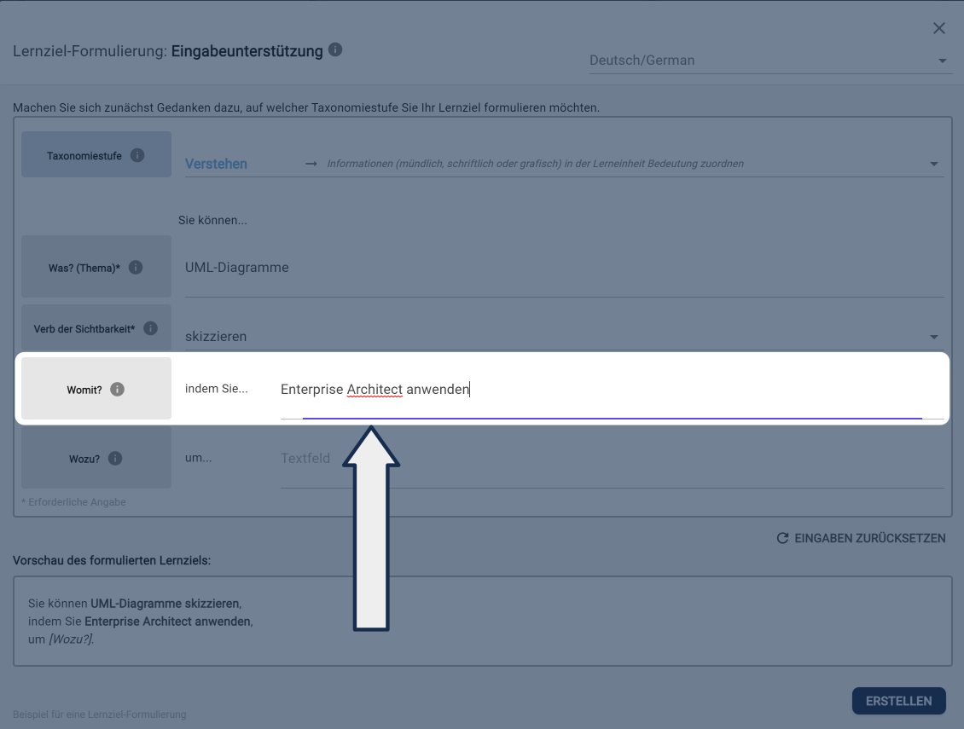Click info icon next to Eingabeunterstützung heading
This screenshot has height=729, width=964.
click(x=335, y=49)
